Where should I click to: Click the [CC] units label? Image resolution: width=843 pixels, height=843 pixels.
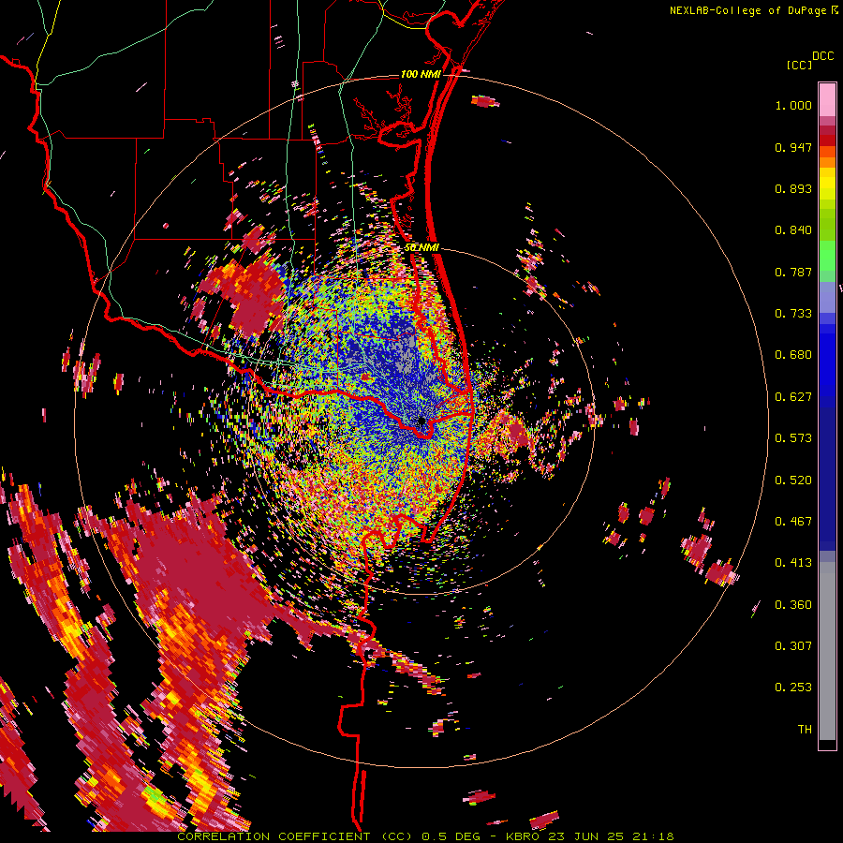(x=799, y=65)
